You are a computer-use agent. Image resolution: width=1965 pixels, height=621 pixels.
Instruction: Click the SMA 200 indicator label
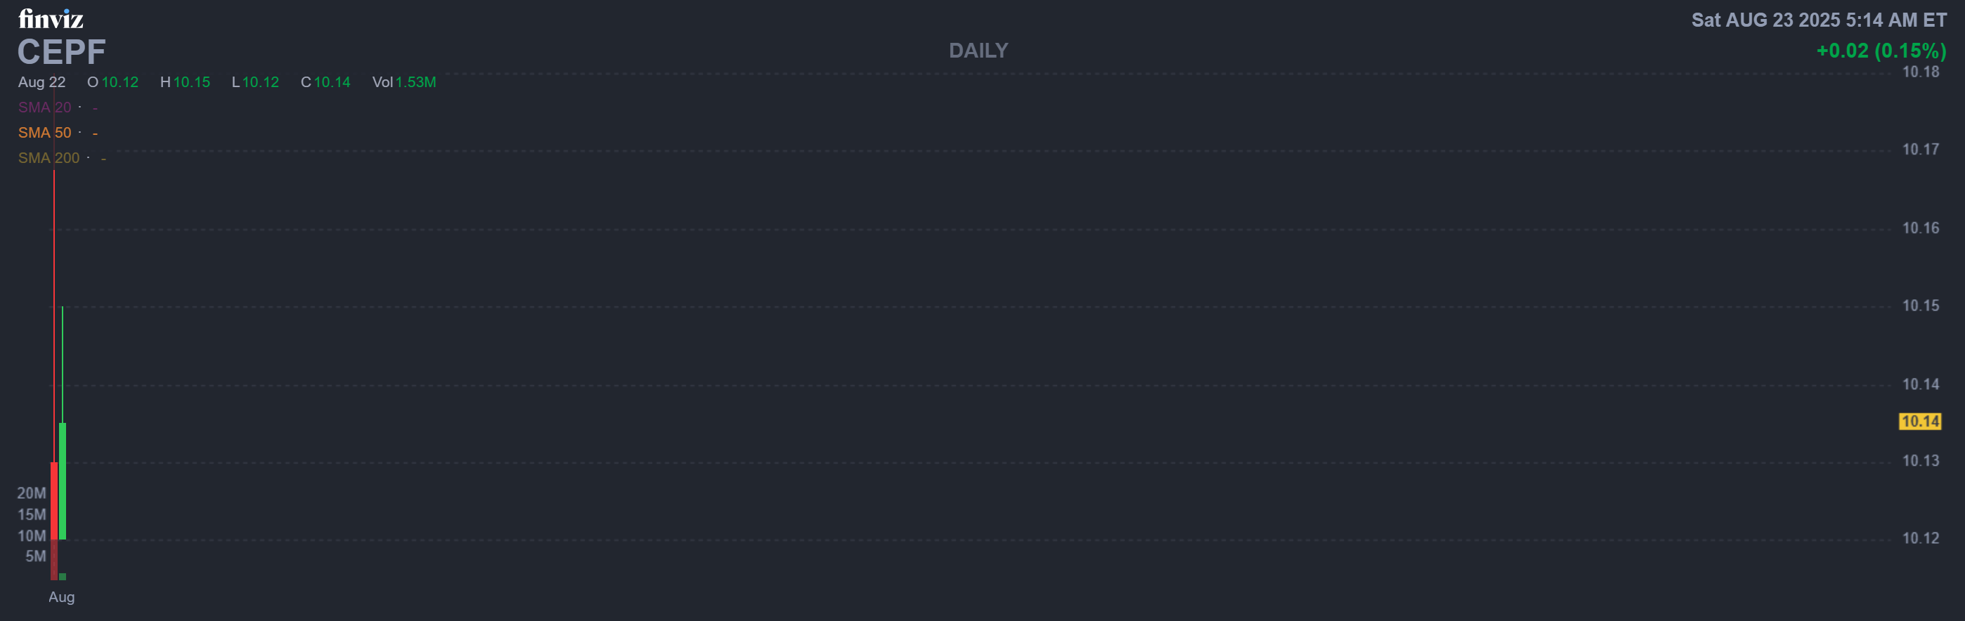tap(48, 158)
